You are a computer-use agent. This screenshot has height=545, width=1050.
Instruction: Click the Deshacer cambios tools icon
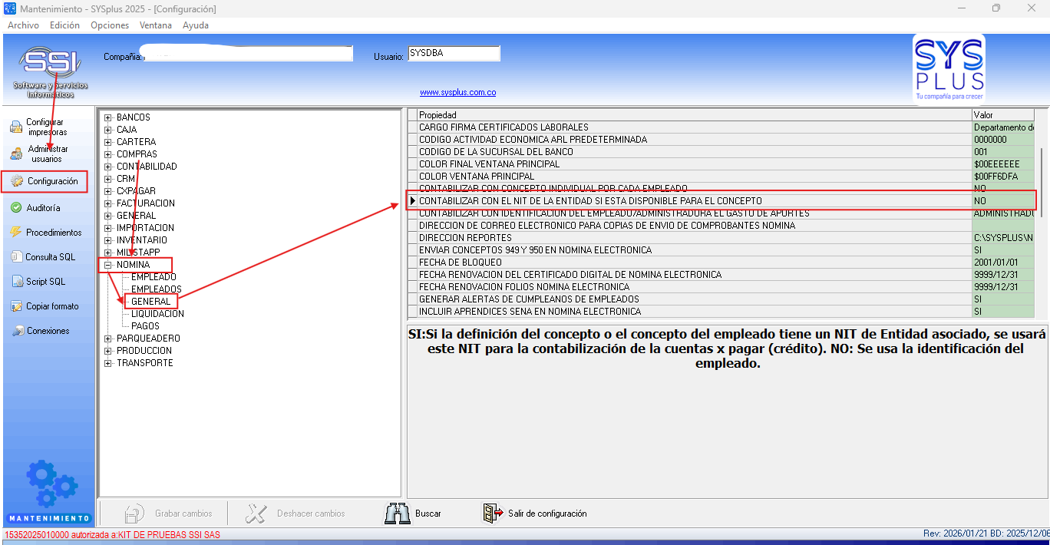(256, 514)
